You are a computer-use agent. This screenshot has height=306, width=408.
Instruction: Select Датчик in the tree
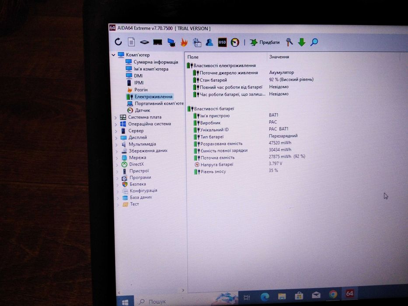click(139, 110)
